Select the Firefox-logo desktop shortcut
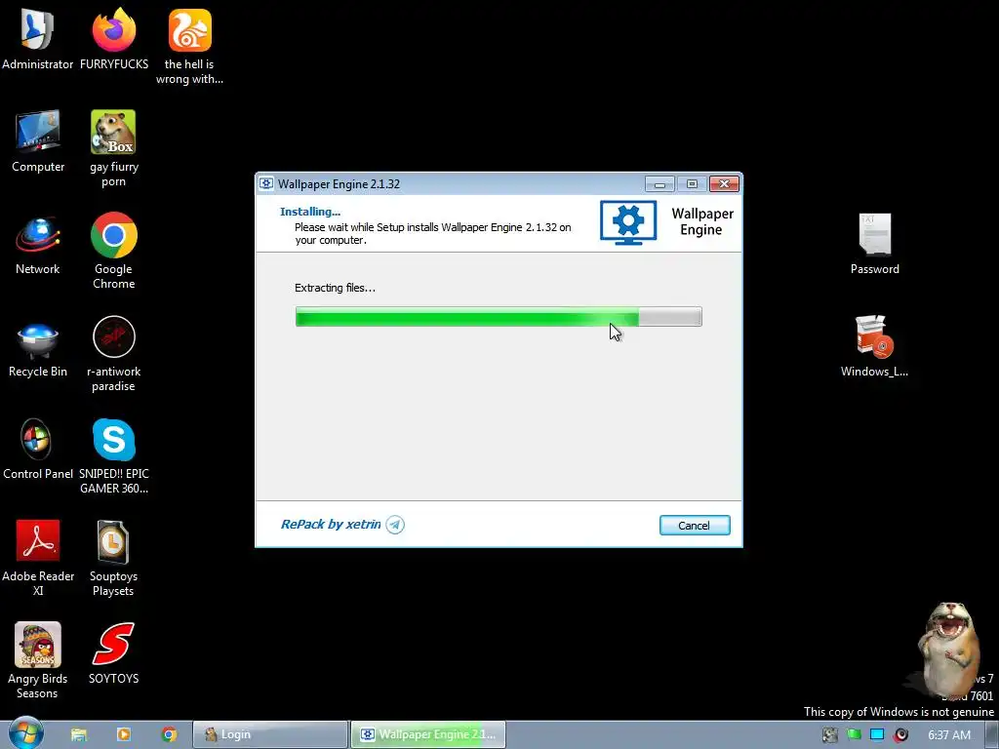Image resolution: width=999 pixels, height=749 pixels. coord(114,39)
